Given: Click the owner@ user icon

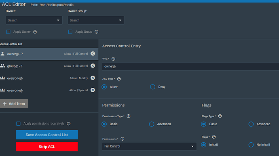Looking at the screenshot, I should tap(2, 54).
